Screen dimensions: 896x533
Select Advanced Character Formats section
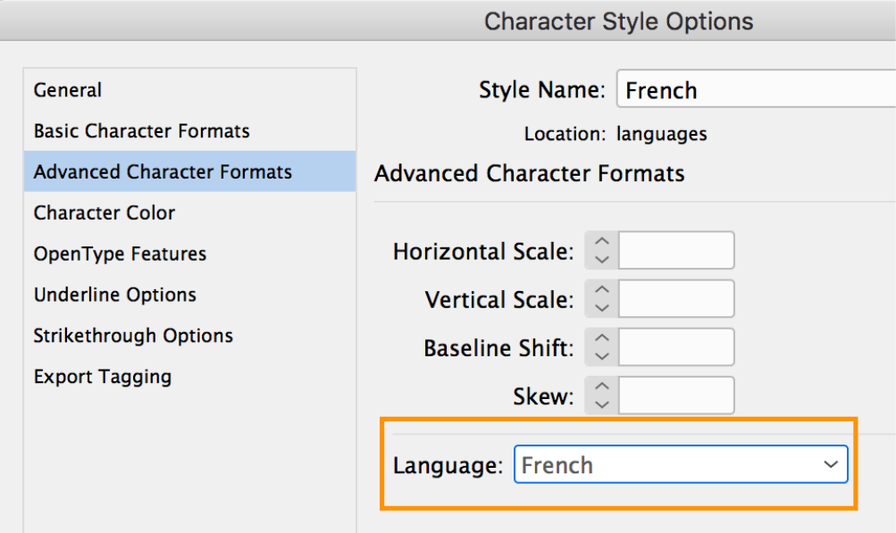pyautogui.click(x=189, y=171)
